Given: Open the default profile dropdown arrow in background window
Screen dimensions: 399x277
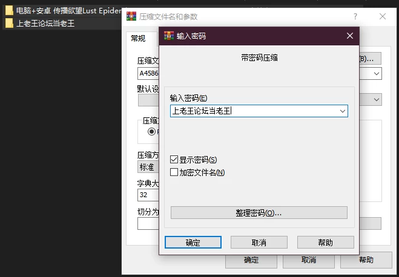Looking at the screenshot, I should pyautogui.click(x=377, y=100).
